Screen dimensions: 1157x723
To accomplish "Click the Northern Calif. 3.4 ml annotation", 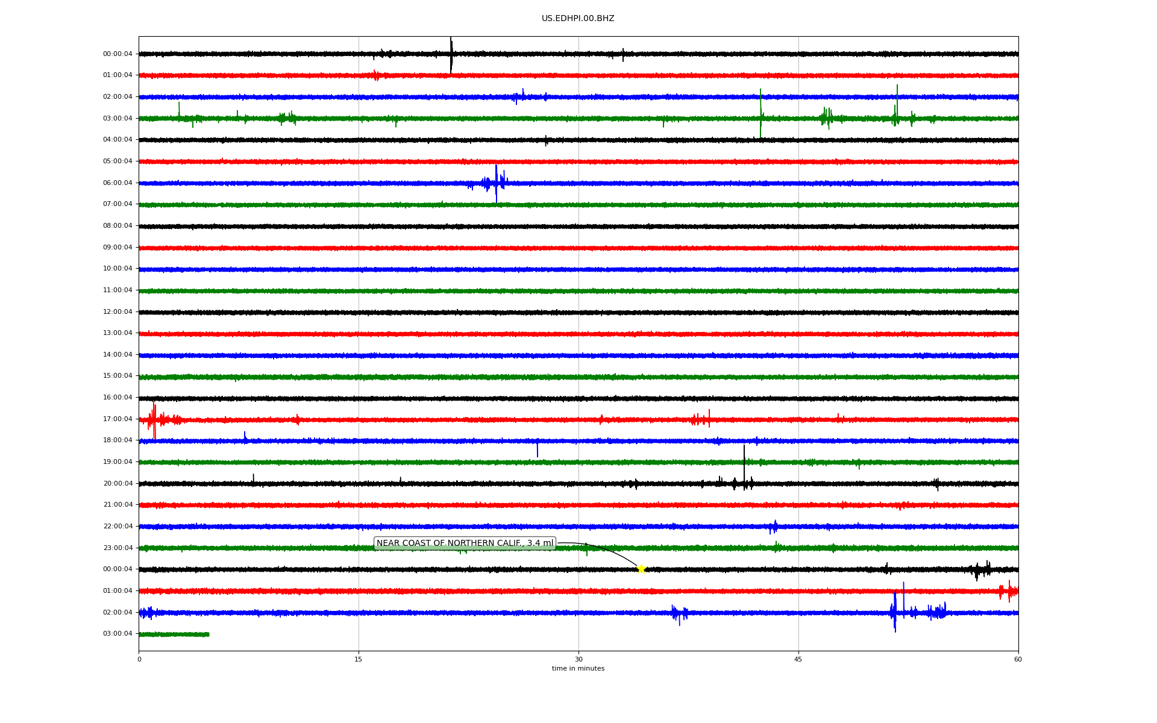I will coord(465,543).
